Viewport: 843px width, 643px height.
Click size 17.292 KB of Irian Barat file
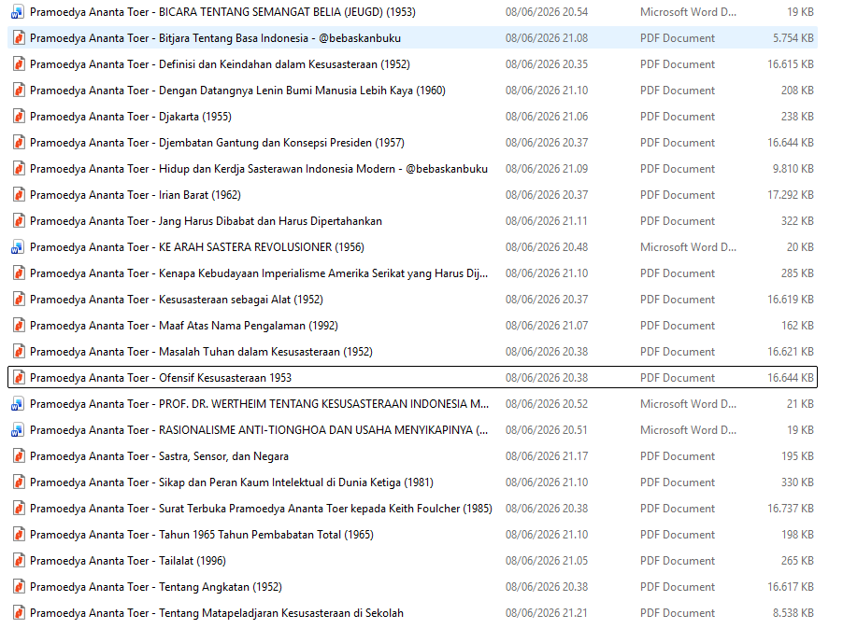791,195
